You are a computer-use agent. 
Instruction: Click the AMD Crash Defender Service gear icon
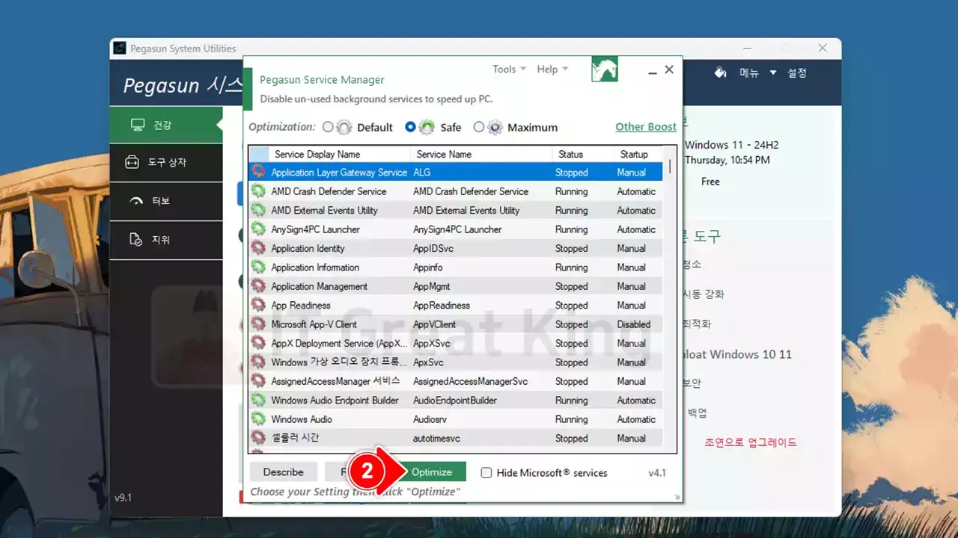[x=258, y=191]
